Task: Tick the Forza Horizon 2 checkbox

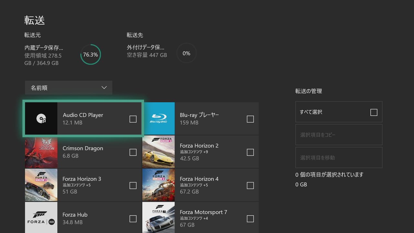Action: [250, 152]
